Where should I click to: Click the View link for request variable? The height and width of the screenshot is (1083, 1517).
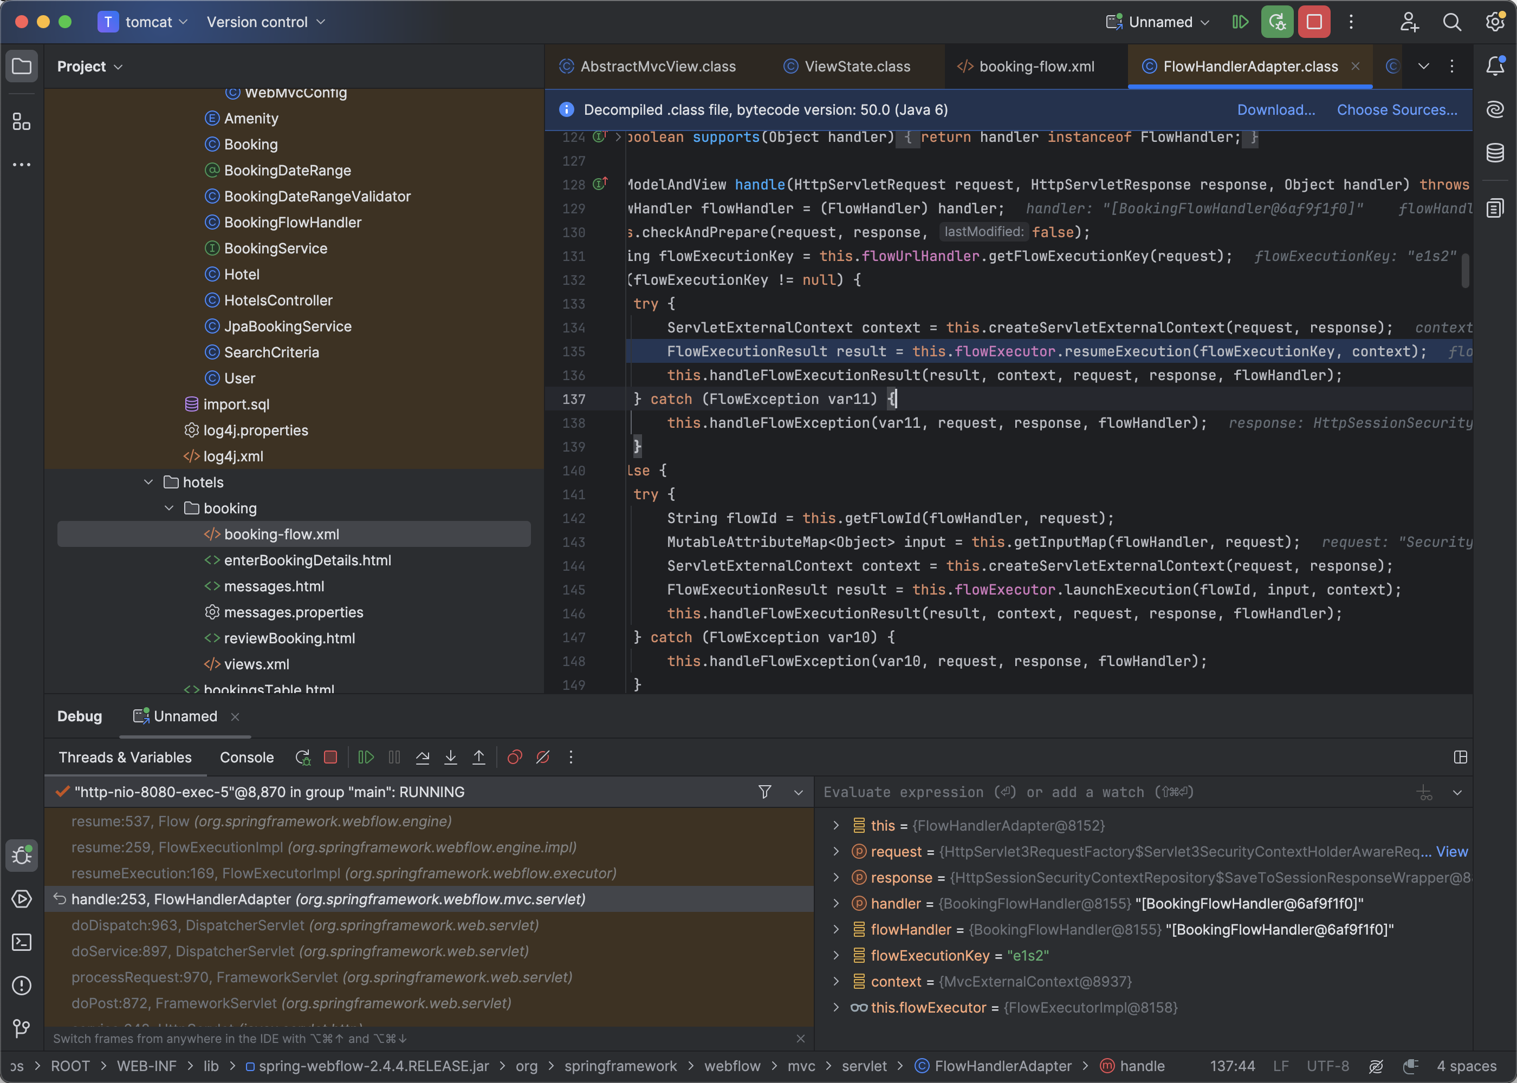[1451, 852]
